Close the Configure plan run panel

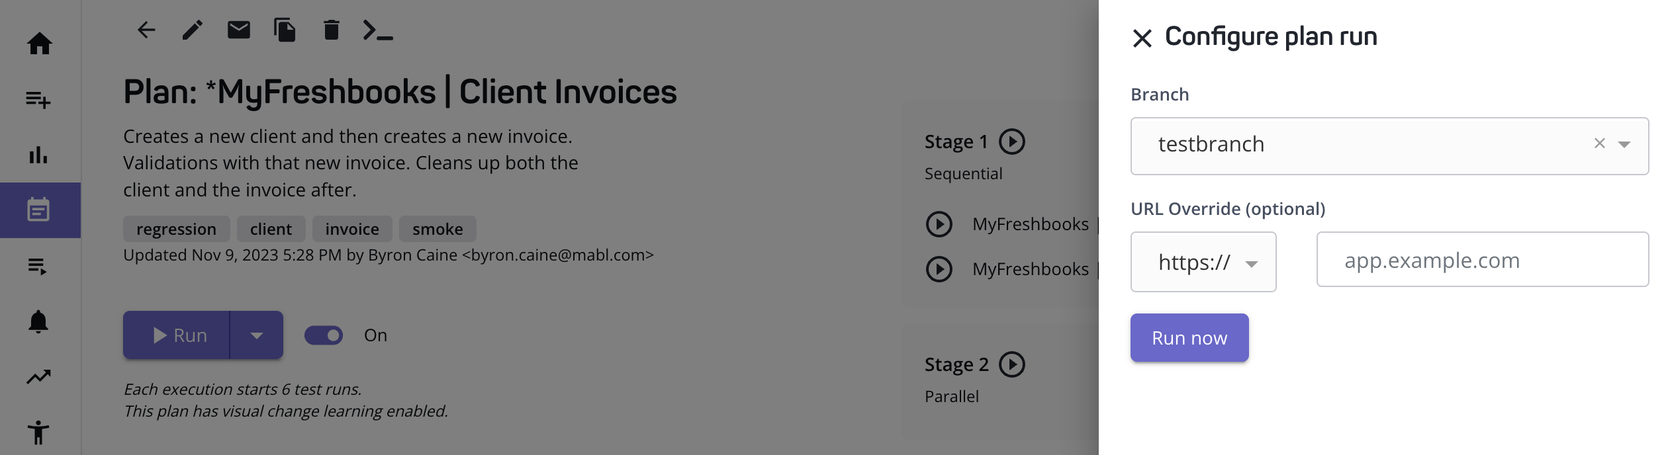pos(1142,38)
